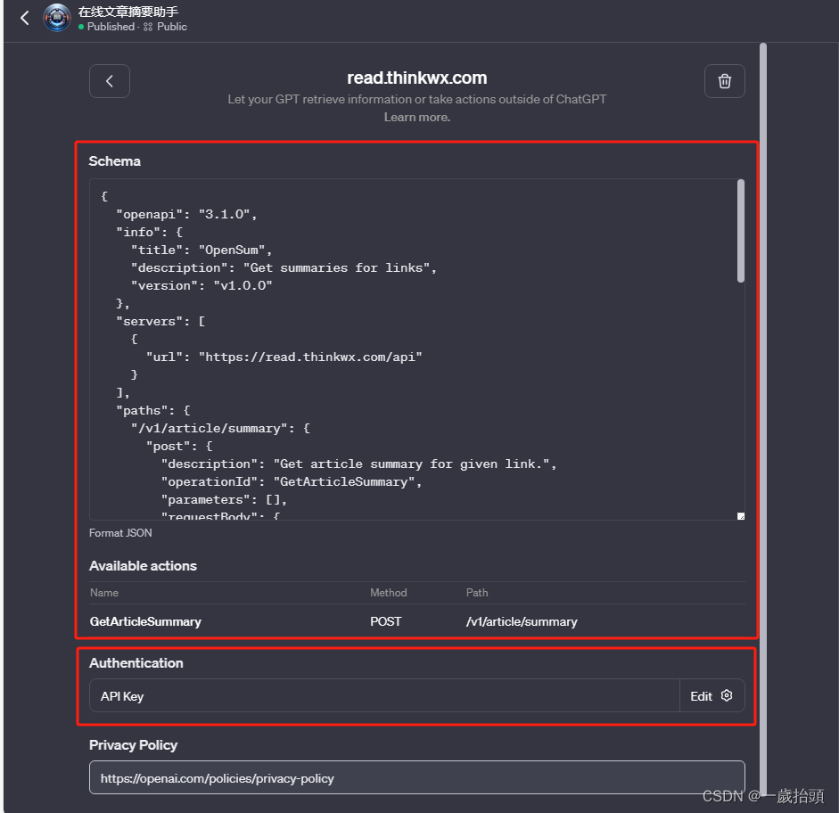Click Edit next to API Key
839x813 pixels.
(x=701, y=696)
